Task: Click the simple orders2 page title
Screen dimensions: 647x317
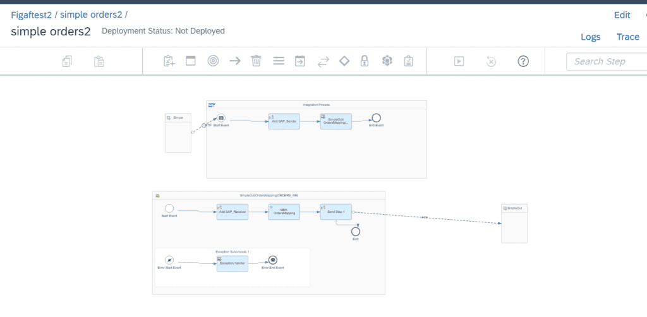Action: pyautogui.click(x=51, y=32)
